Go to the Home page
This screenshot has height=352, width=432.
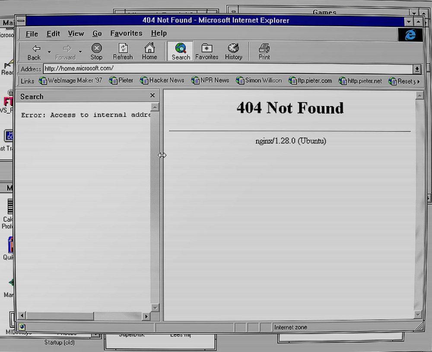(x=149, y=51)
